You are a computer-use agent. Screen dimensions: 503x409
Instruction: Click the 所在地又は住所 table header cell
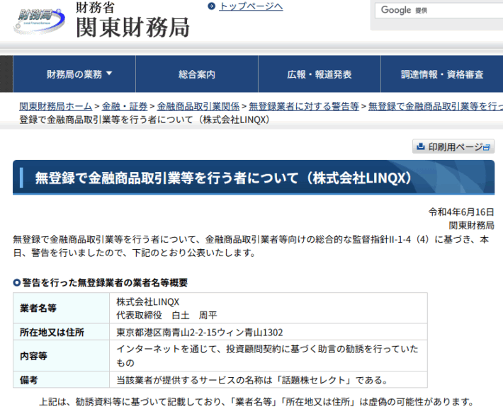[61, 332]
